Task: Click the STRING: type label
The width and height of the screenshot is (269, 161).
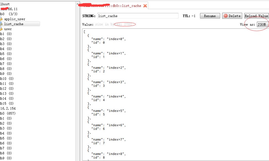Action: click(x=89, y=16)
